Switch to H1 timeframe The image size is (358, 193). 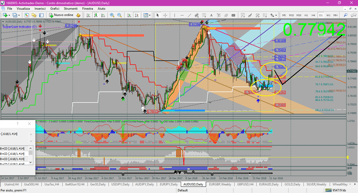pos(306,15)
